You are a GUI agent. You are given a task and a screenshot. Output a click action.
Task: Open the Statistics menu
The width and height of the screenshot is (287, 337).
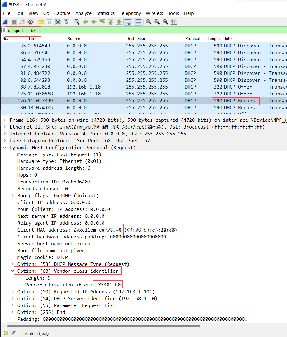[x=105, y=13]
